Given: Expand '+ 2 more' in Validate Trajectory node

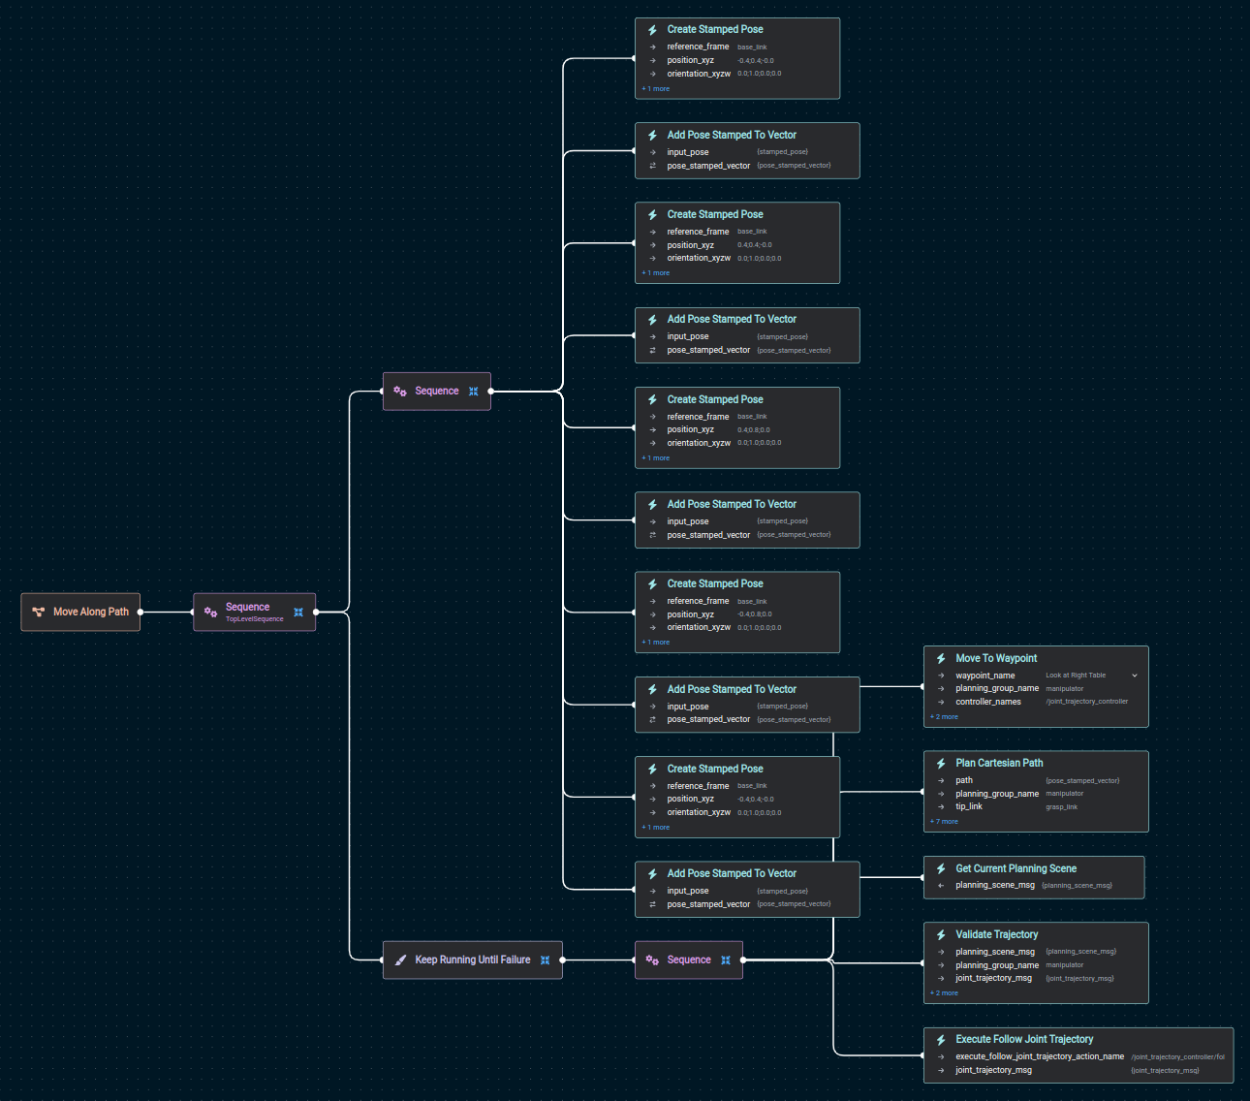Looking at the screenshot, I should [x=944, y=993].
